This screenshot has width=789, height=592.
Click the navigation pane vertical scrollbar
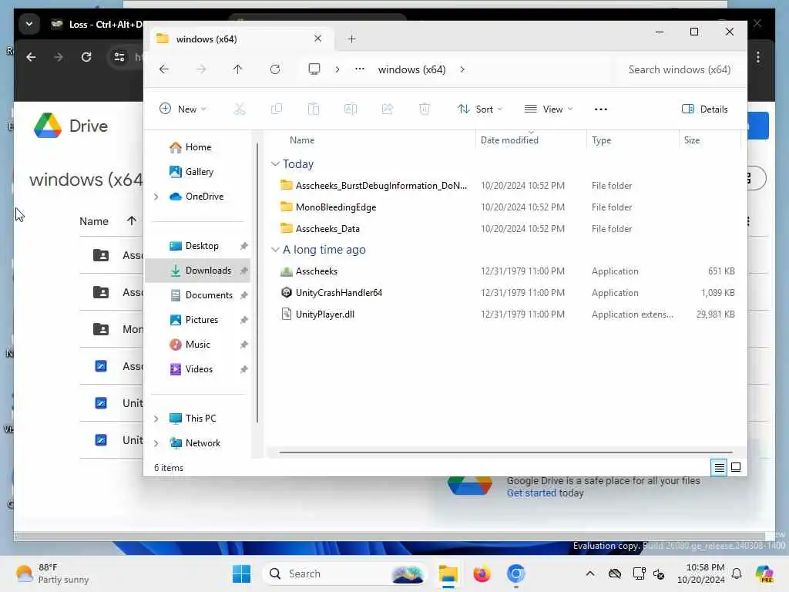pyautogui.click(x=257, y=282)
